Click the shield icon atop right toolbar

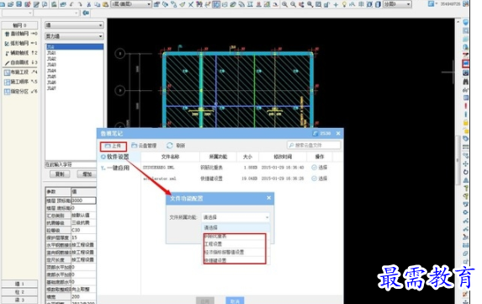coord(466,23)
